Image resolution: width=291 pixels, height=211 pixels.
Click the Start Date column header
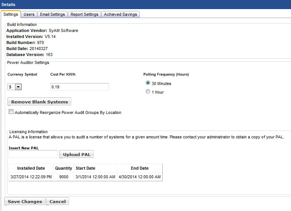point(85,168)
